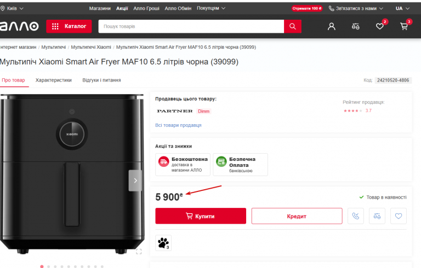Viewport: 421px width, 268px height.
Task: Switch to the Відгуки і питання tab
Action: (101, 80)
